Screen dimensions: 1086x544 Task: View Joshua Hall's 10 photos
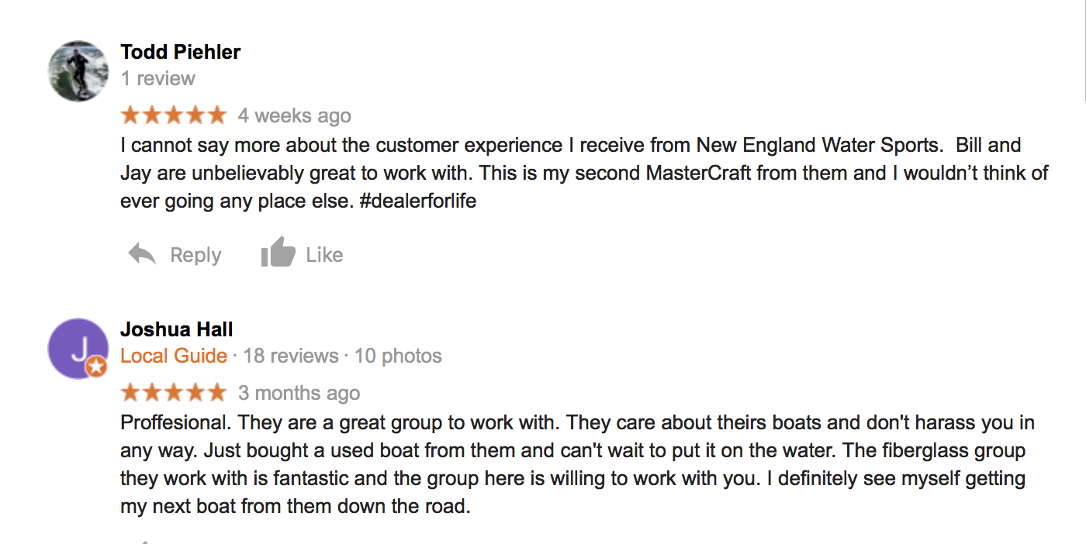[398, 356]
